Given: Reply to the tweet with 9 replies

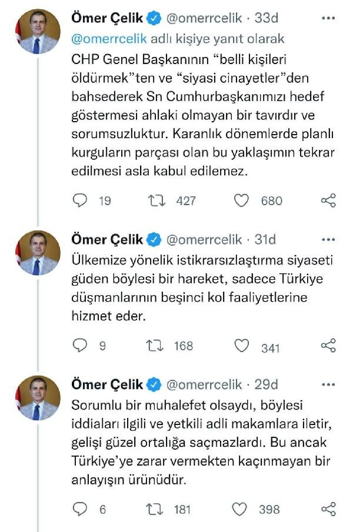Looking at the screenshot, I should click(80, 346).
